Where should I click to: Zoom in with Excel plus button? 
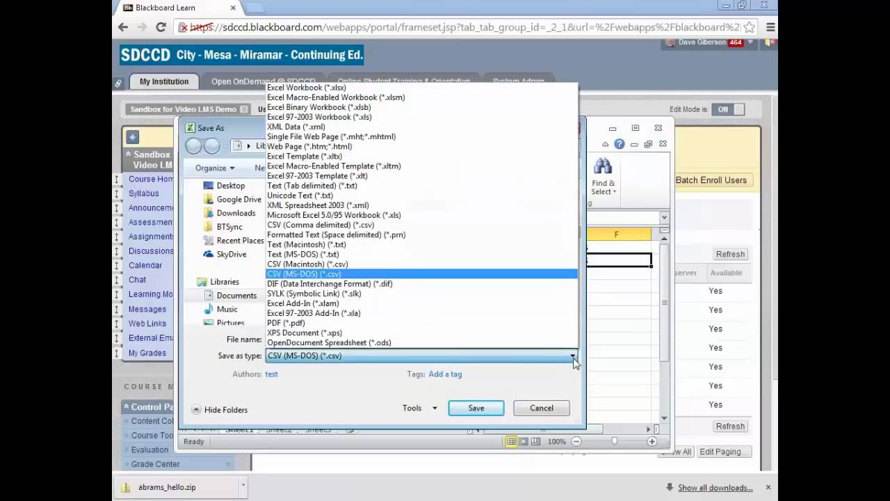652,441
